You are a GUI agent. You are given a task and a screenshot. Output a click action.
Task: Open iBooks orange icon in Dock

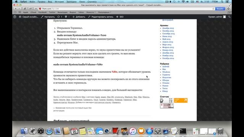[x=141, y=131]
